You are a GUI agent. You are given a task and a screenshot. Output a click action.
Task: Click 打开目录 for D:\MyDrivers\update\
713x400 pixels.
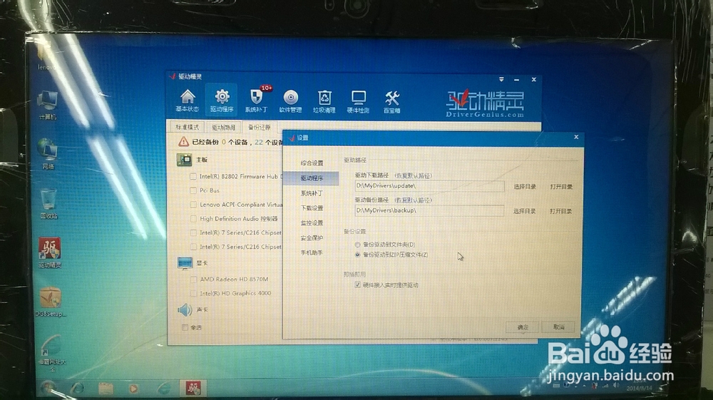(560, 186)
